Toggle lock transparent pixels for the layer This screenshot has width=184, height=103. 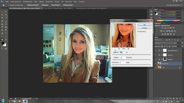point(162,46)
